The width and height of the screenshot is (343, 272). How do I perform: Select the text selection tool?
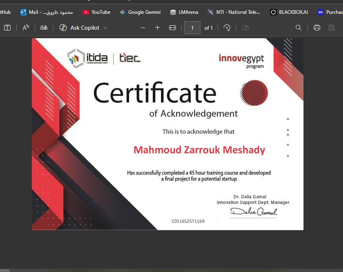click(x=7, y=28)
